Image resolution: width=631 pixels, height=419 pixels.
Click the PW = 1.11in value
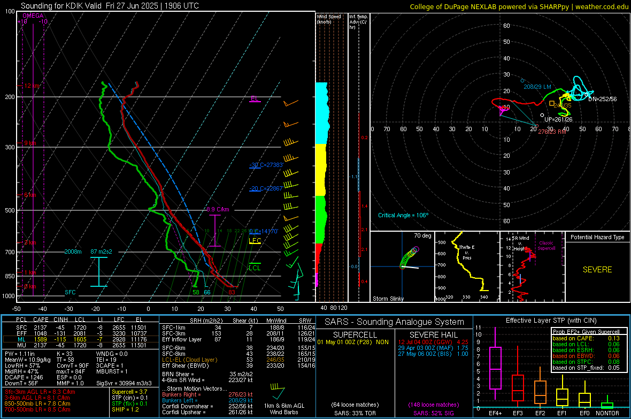click(x=20, y=354)
